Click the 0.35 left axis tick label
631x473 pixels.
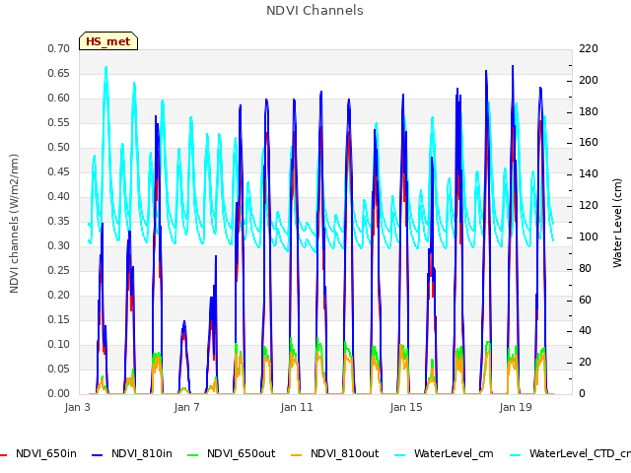coord(58,222)
